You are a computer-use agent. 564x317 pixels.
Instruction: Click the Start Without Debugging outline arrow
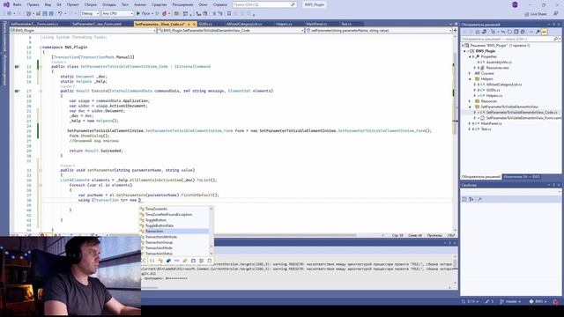tap(157, 13)
